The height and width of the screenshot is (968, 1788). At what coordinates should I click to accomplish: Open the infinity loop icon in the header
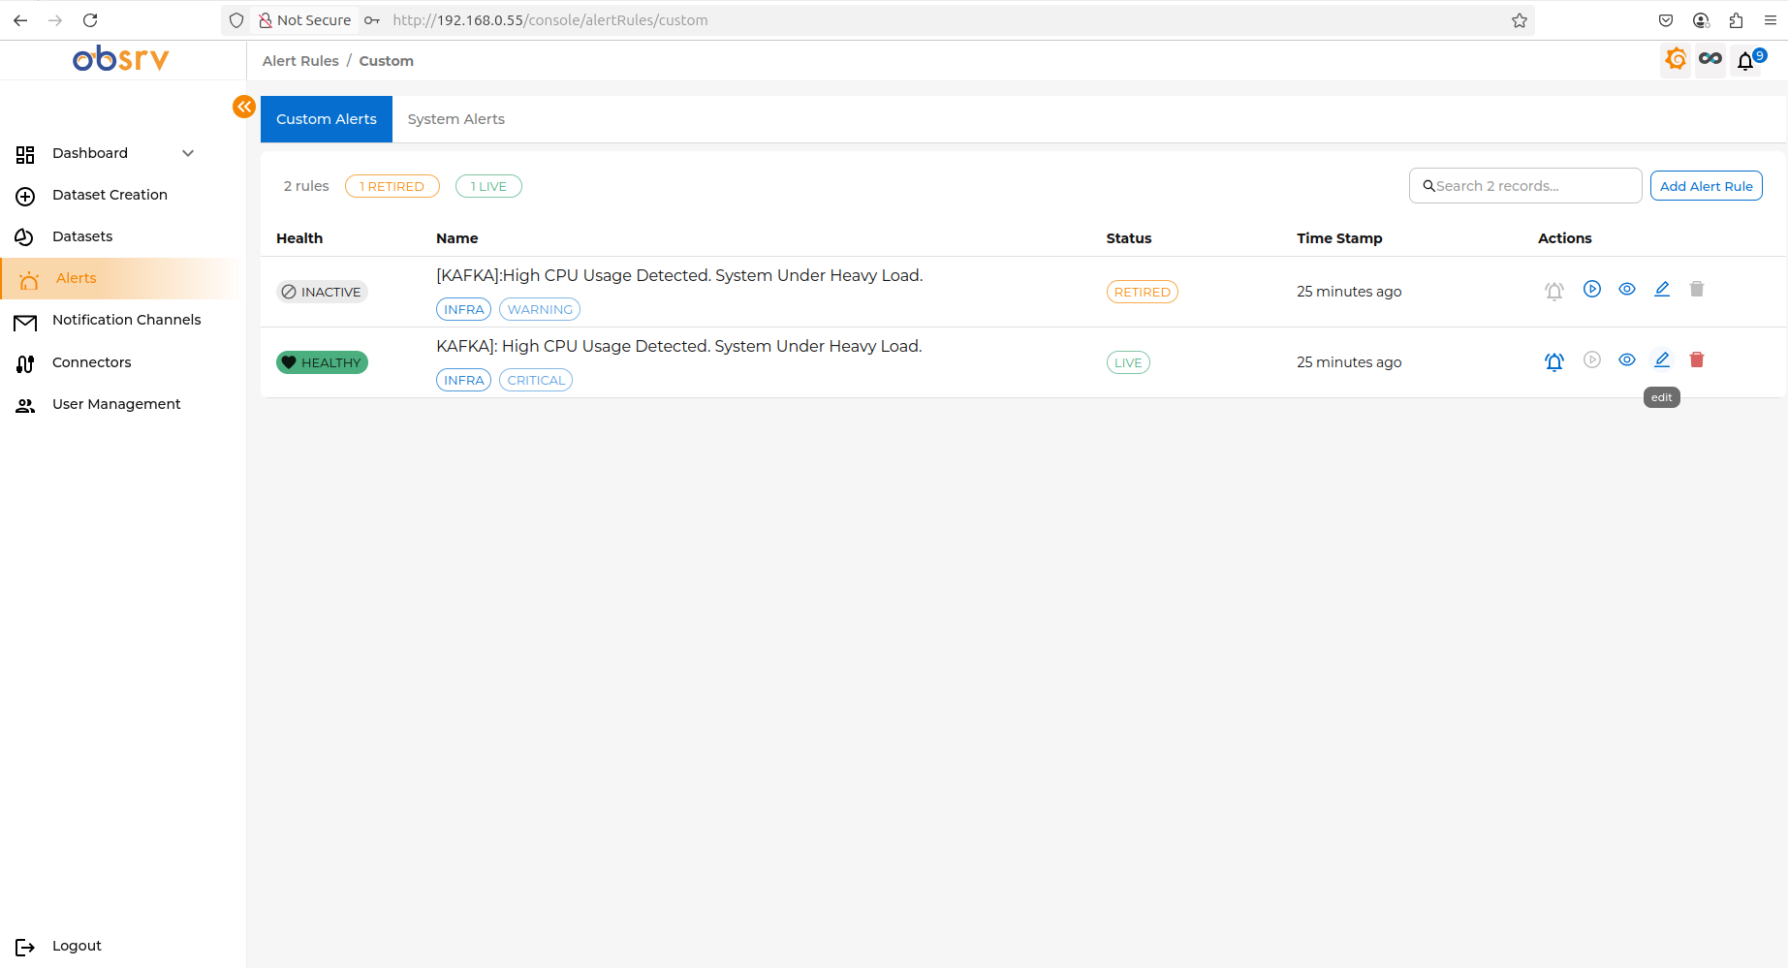coord(1710,60)
